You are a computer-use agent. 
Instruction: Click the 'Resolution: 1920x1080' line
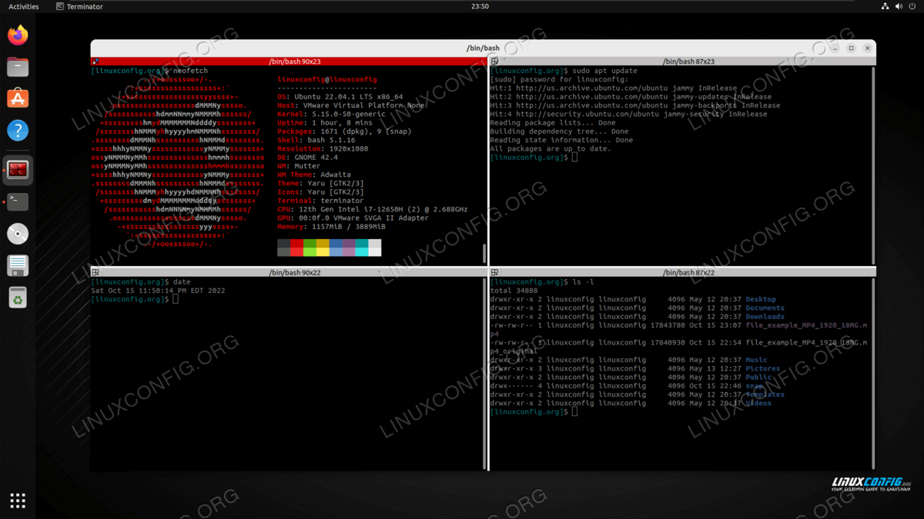[323, 148]
